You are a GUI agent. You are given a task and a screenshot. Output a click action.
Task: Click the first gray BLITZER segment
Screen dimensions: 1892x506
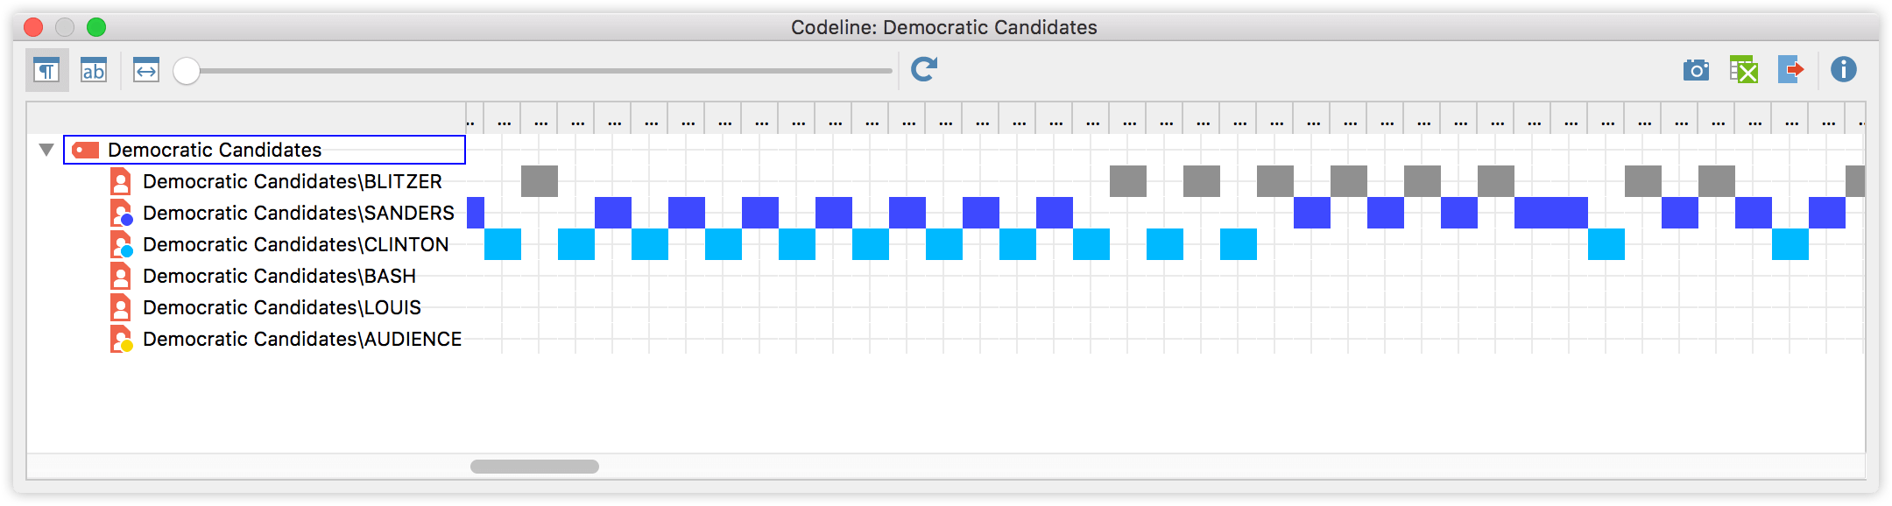(x=540, y=181)
